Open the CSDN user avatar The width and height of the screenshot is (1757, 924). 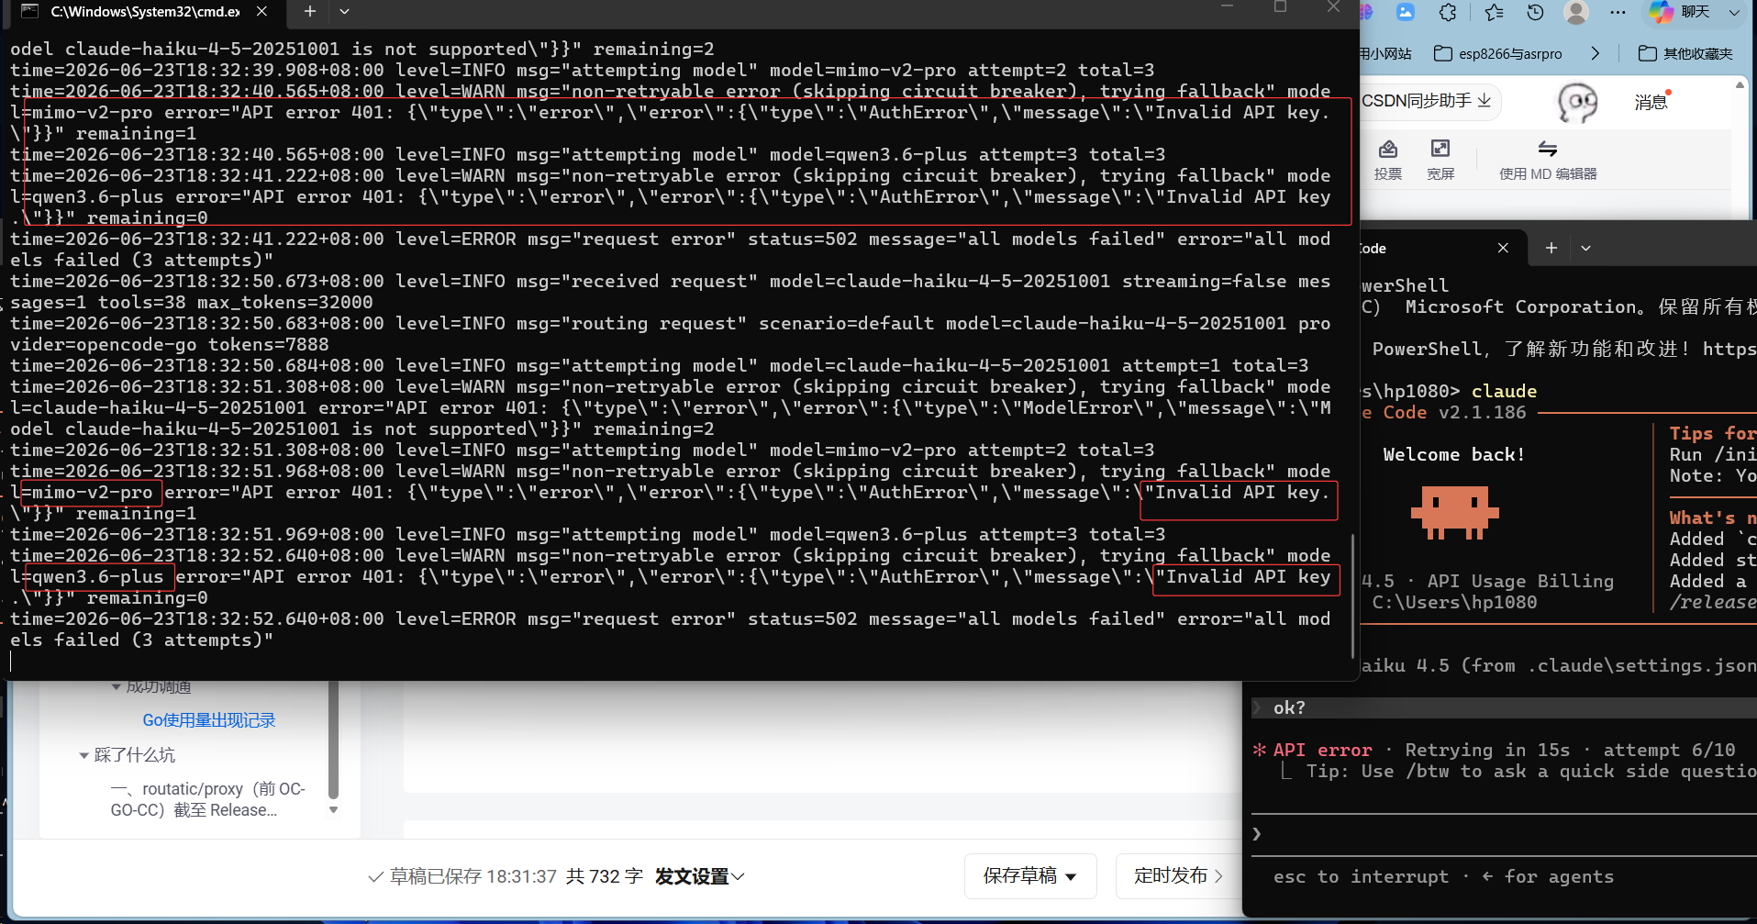pos(1577,102)
